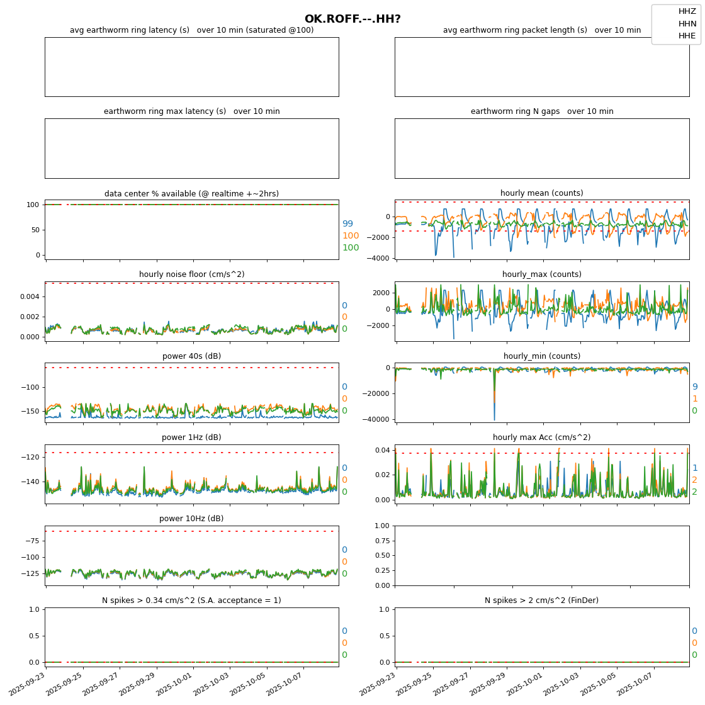Image resolution: width=705 pixels, height=705 pixels.
Task: Click the 'N spikes > 2 cm/s^2 (FinDer)' title
Action: (x=541, y=601)
